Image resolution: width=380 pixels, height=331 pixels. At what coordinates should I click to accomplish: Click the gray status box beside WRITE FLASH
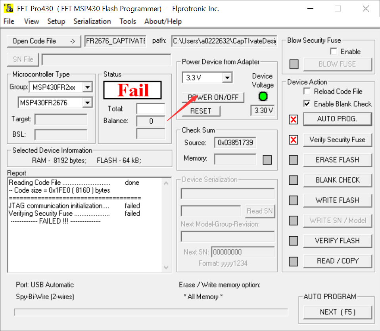coord(294,200)
